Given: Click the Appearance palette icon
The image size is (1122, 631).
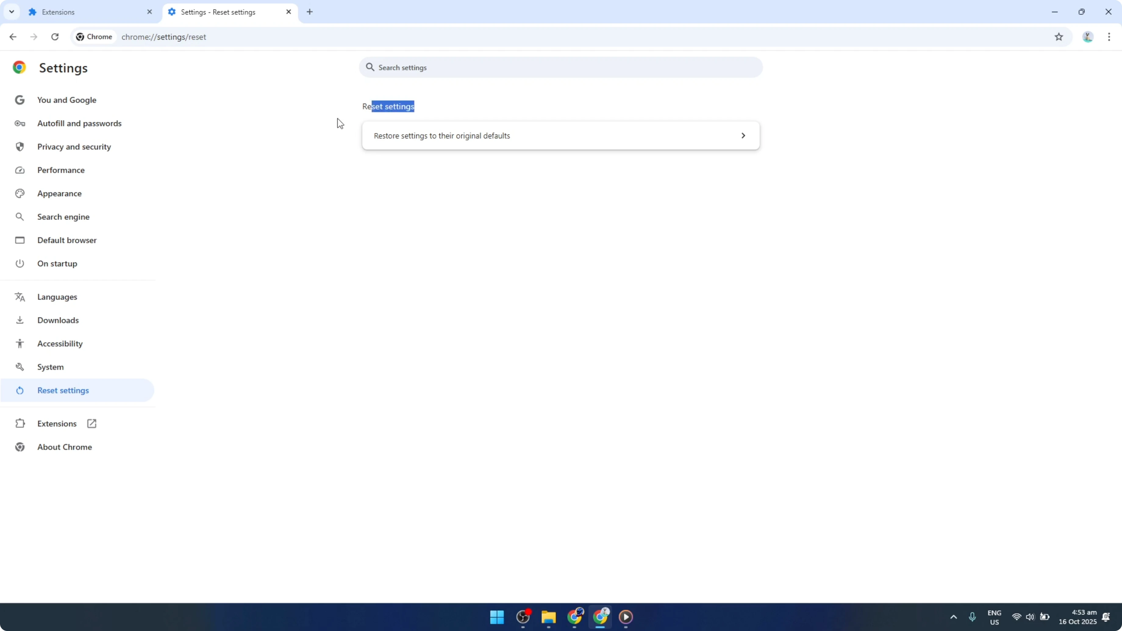Looking at the screenshot, I should (x=20, y=193).
